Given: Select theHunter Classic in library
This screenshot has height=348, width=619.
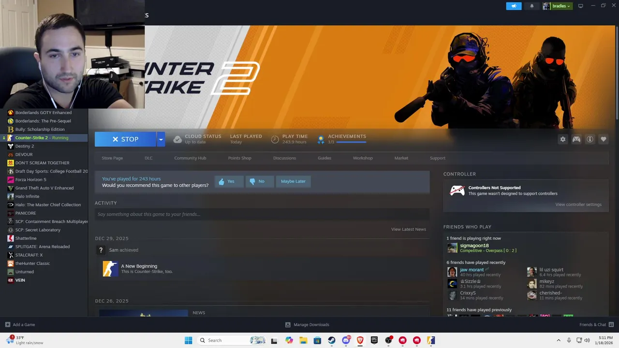Looking at the screenshot, I should [x=32, y=263].
